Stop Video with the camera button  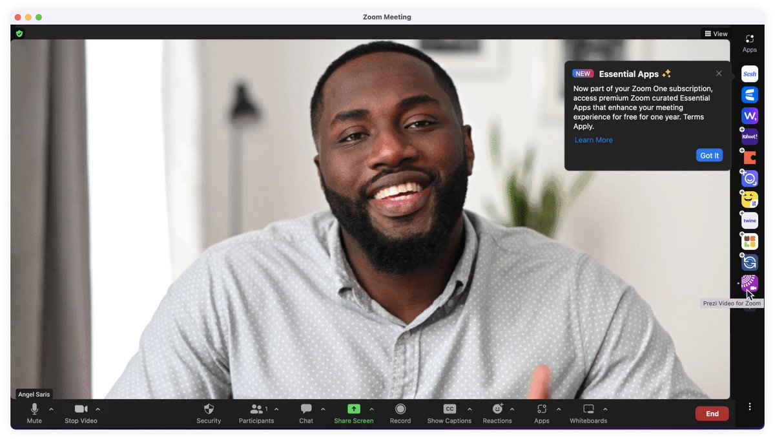click(81, 414)
